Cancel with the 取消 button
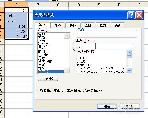This screenshot has width=148, height=118. click(x=130, y=106)
